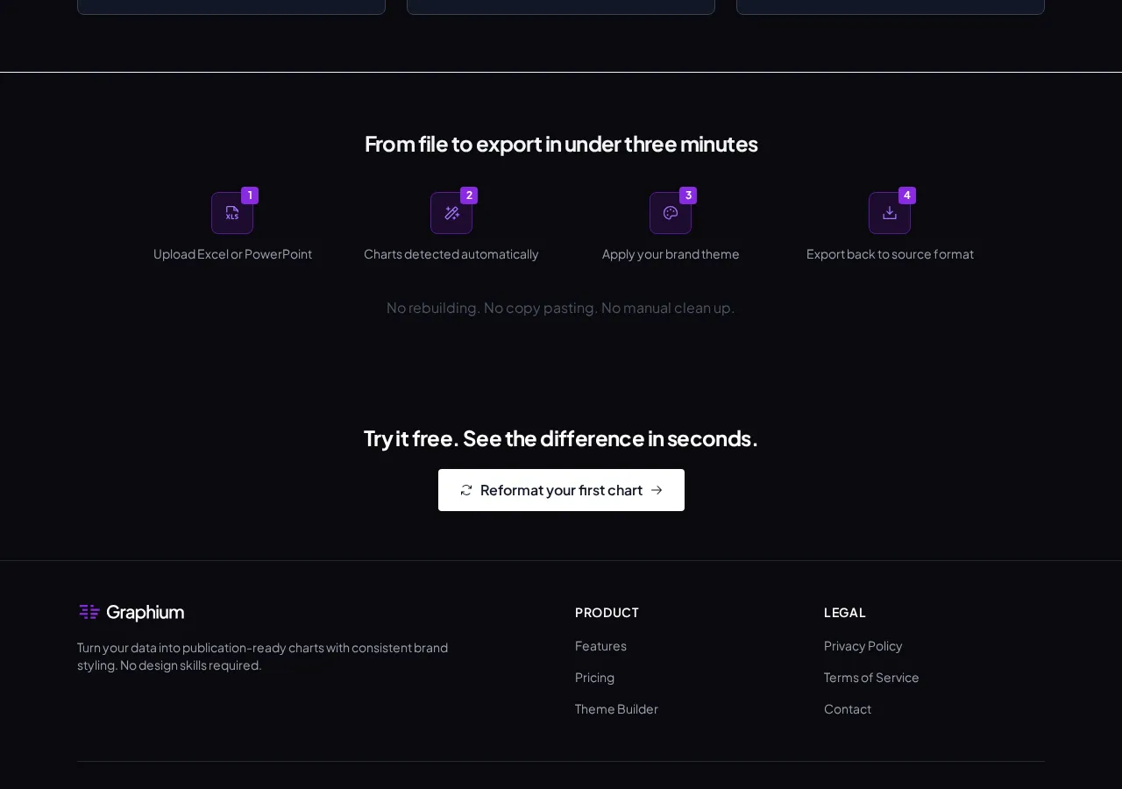Click the download export icon
Viewport: 1122px width, 789px height.
(x=890, y=212)
